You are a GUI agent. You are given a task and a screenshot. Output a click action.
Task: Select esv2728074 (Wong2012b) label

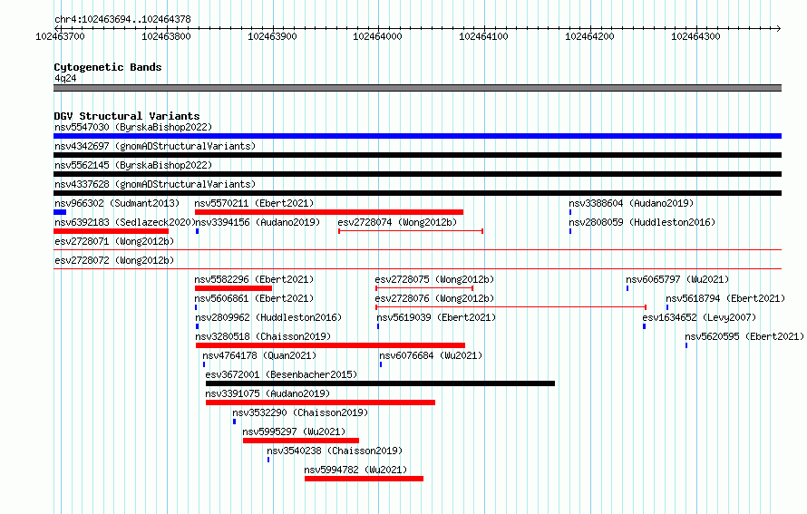(397, 222)
